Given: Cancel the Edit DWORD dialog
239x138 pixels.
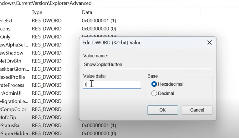Looking at the screenshot, I should point(197,110).
